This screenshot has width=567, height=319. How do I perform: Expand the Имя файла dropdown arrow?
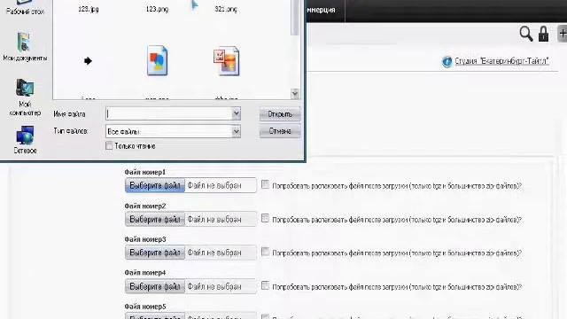pyautogui.click(x=237, y=114)
